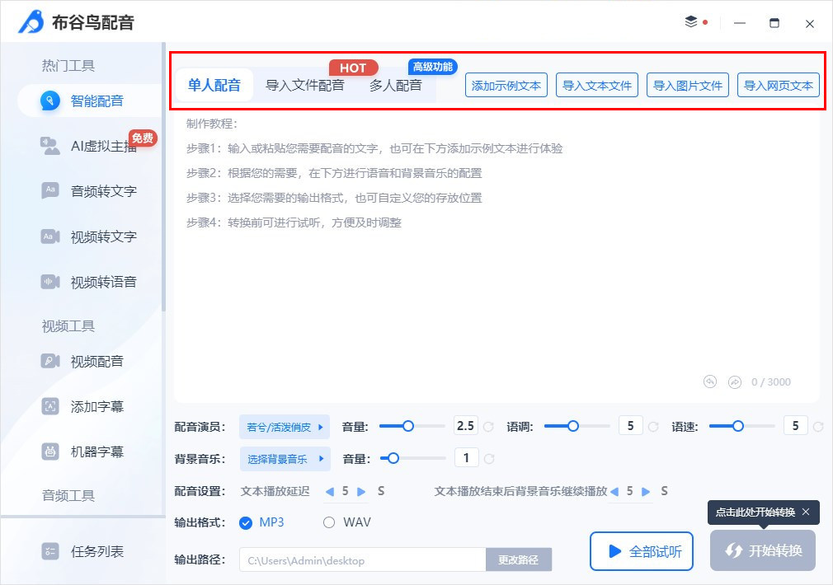Screen dimensions: 833x585
Task: Click the 布谷鸟配音 bird logo
Action: point(31,22)
